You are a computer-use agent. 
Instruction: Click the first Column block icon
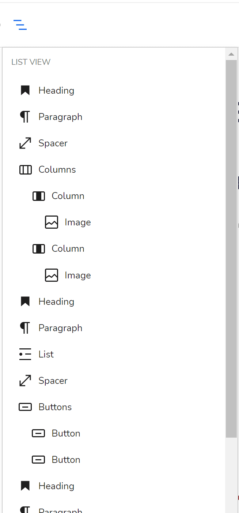tap(38, 196)
